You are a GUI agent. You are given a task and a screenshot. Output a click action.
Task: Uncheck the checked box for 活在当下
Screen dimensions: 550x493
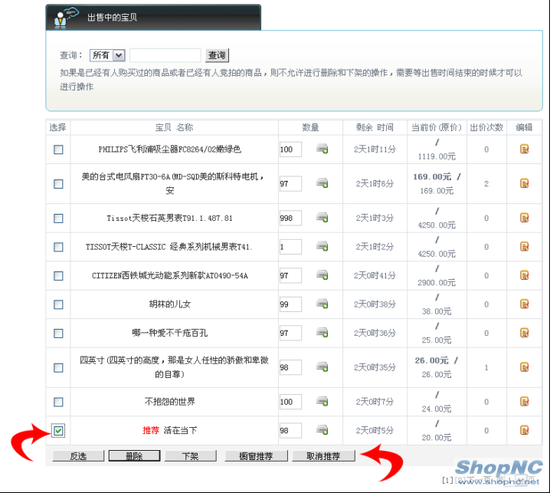[x=58, y=431]
